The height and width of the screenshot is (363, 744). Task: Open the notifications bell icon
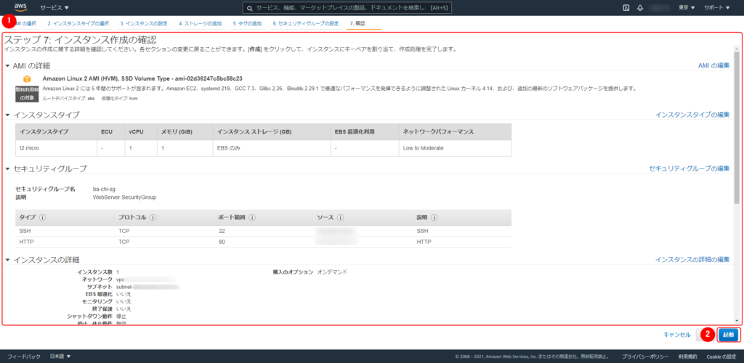(x=640, y=7)
